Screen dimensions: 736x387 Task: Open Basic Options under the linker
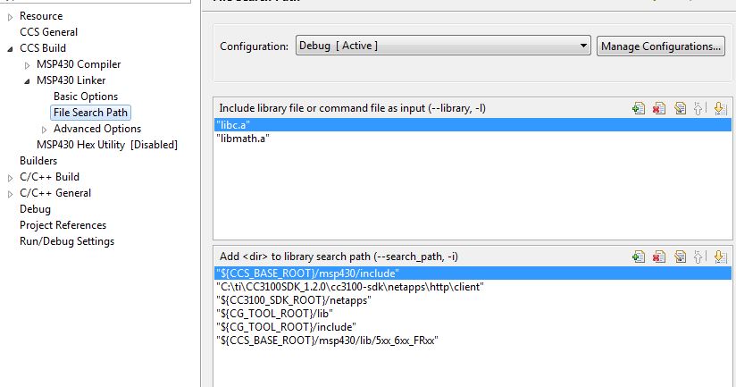[86, 97]
